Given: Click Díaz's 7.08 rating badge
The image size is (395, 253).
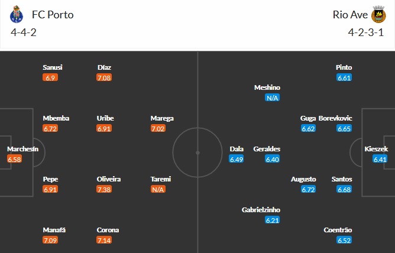Looking at the screenshot, I should pos(105,77).
